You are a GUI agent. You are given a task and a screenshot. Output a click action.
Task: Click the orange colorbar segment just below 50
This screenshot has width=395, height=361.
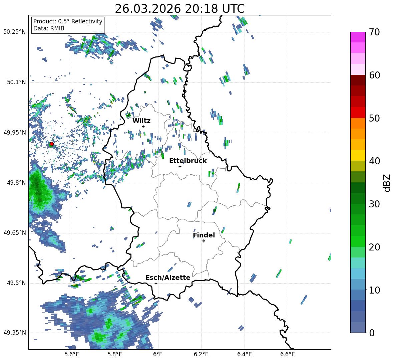(x=358, y=123)
